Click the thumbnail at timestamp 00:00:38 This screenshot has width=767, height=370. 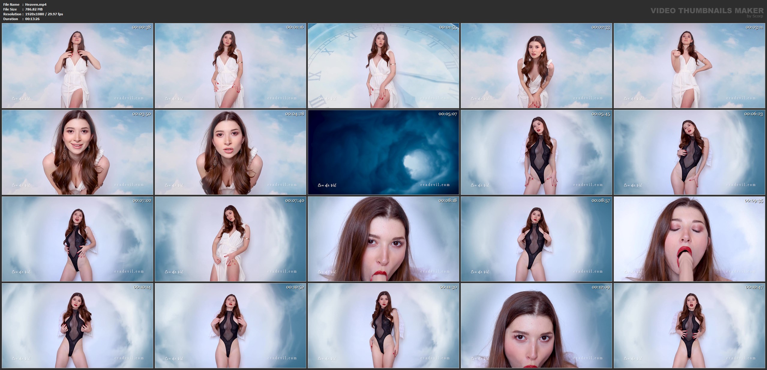[x=77, y=66]
